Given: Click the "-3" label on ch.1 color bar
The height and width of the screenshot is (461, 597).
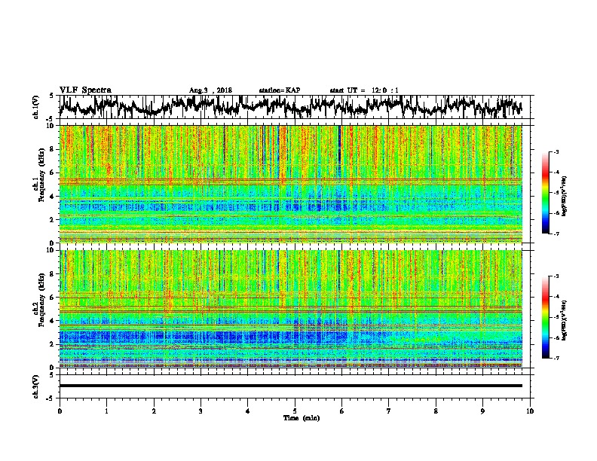Looking at the screenshot, I should [556, 151].
